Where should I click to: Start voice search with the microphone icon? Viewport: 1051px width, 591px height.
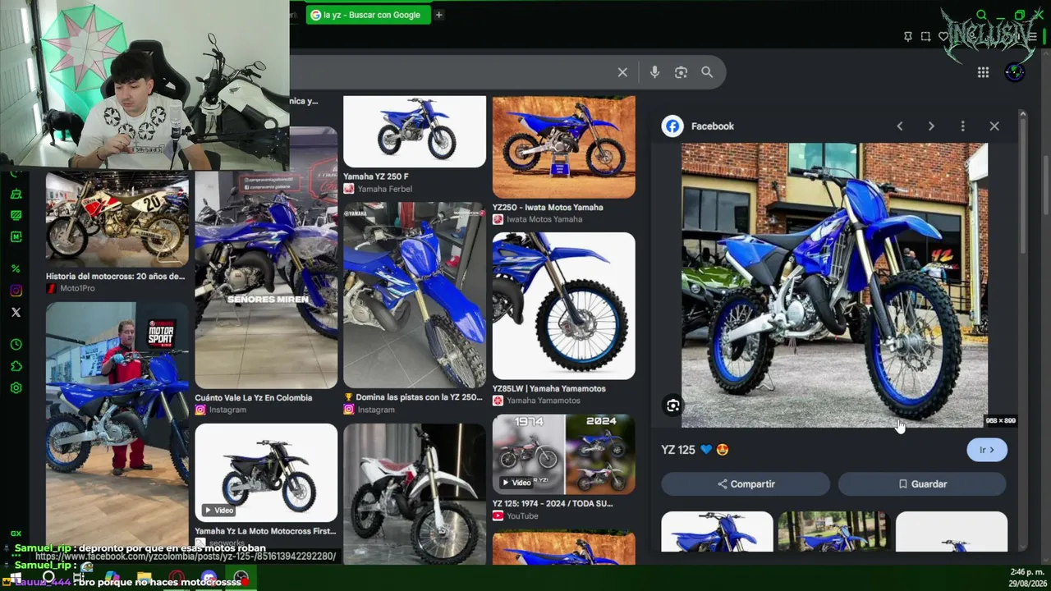(654, 72)
